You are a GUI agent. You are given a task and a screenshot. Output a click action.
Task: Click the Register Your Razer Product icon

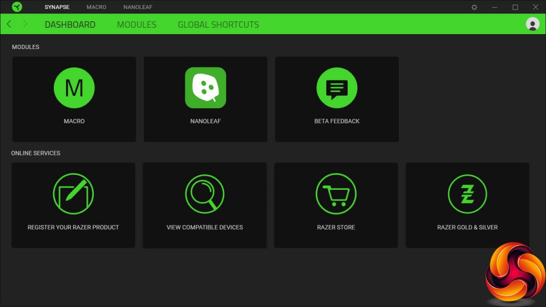coord(73,193)
